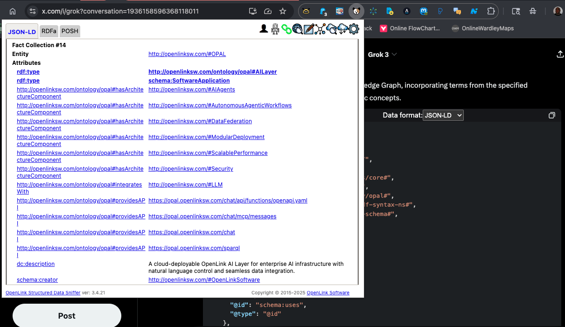
Task: Click the cloud download icon
Action: point(342,29)
